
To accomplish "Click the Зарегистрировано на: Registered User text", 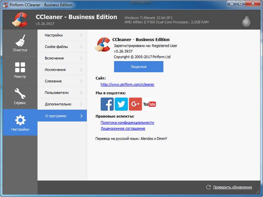I will point(145,46).
